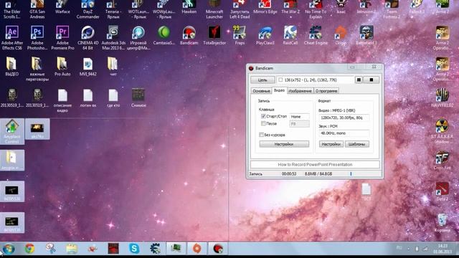The image size is (459, 258).
Task: Click the 1280x720, 30.00fps video format text
Action: 341,118
